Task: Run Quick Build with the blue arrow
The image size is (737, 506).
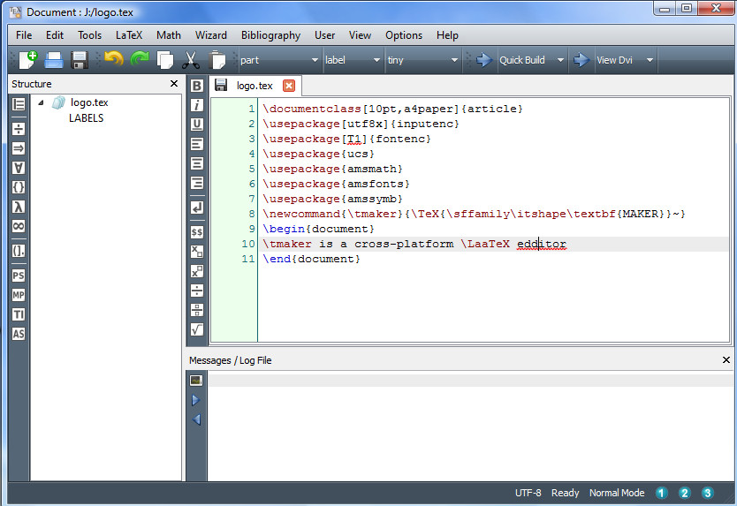Action: (x=483, y=60)
